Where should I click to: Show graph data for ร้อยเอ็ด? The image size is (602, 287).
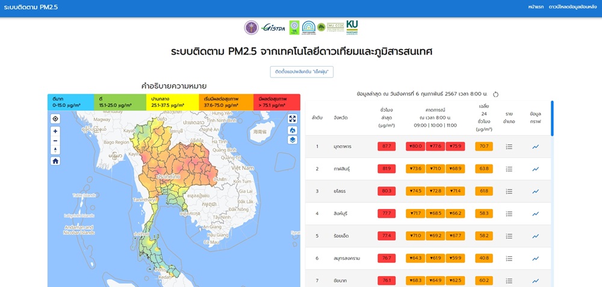point(536,236)
